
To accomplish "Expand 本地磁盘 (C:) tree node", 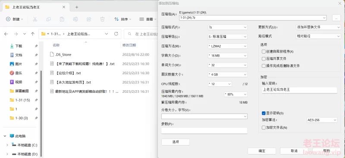I will point(7,145).
